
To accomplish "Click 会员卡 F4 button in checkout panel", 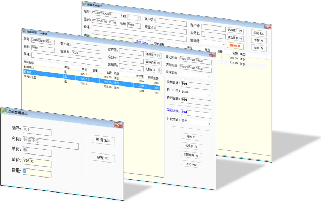I will [191, 146].
